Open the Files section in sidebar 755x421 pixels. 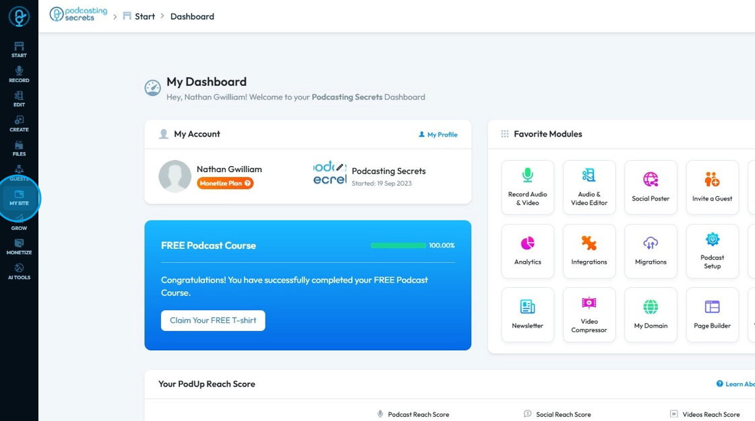coord(19,149)
